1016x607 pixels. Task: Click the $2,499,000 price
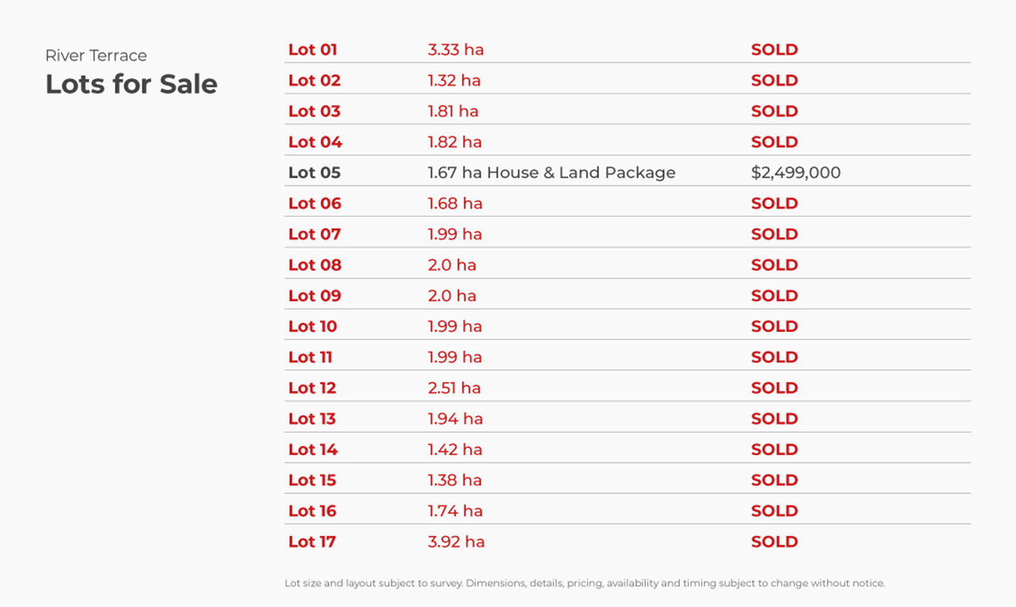pos(796,173)
